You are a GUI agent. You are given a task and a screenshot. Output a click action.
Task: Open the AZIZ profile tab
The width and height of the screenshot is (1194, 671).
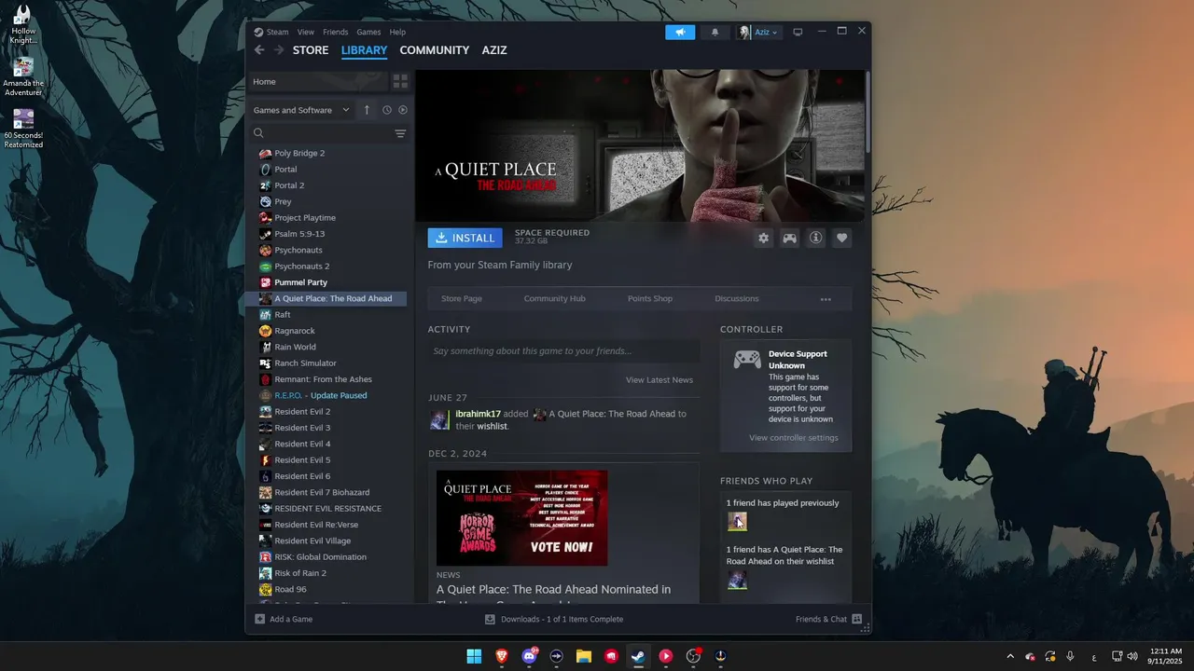pos(494,50)
